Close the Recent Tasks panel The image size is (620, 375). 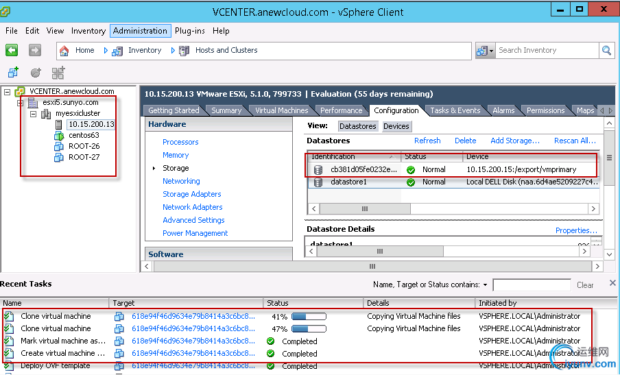click(x=612, y=284)
